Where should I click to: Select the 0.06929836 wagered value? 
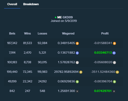66,81
